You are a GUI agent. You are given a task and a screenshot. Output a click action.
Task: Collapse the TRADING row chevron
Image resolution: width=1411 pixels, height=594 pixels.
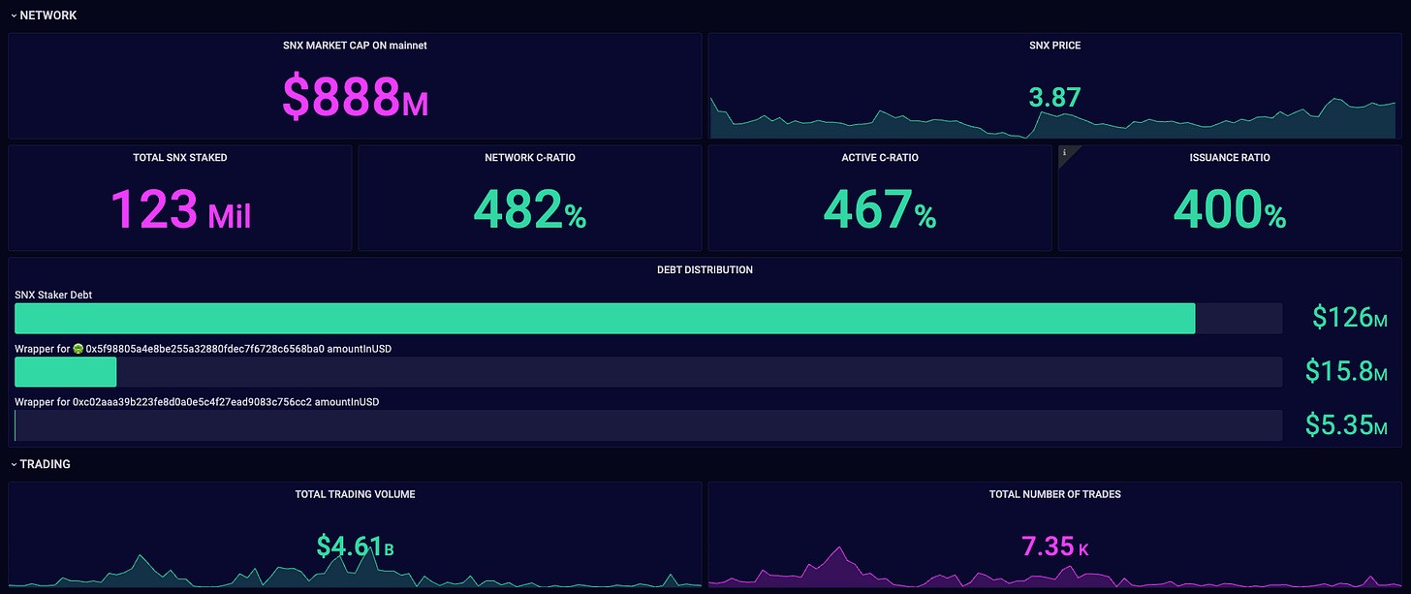point(14,464)
